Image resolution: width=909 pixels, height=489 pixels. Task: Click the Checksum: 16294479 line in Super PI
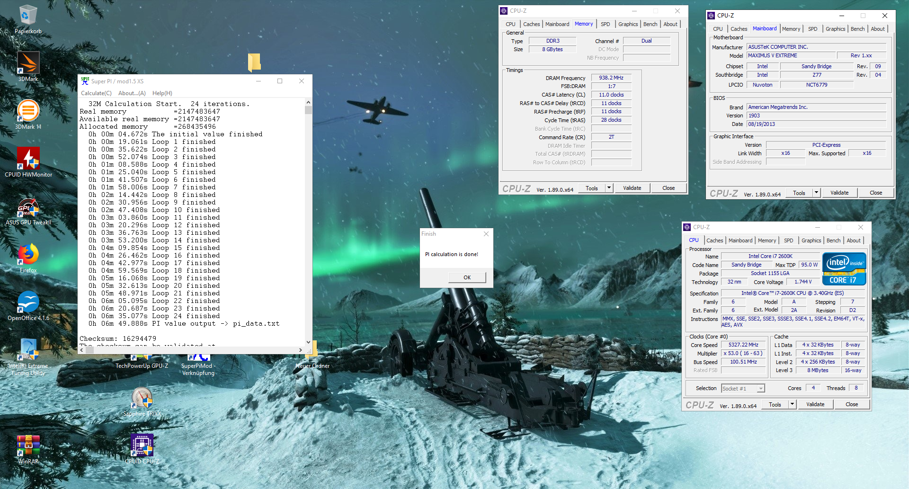tap(118, 338)
